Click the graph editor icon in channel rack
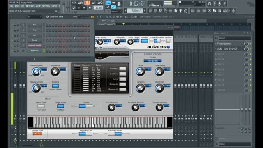The height and width of the screenshot is (148, 263). pyautogui.click(x=92, y=17)
